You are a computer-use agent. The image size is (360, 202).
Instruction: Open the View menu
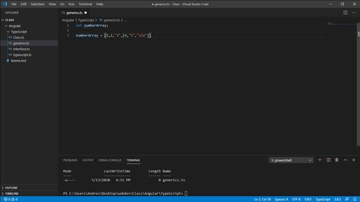52,4
